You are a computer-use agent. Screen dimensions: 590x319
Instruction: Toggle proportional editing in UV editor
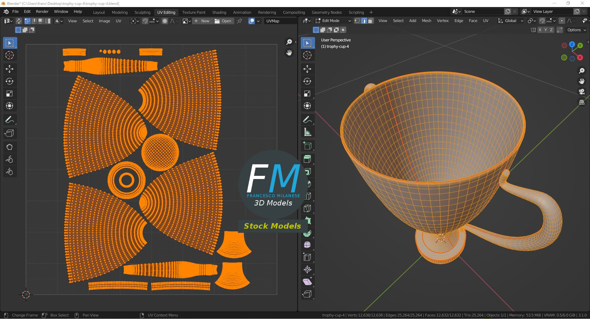(165, 21)
